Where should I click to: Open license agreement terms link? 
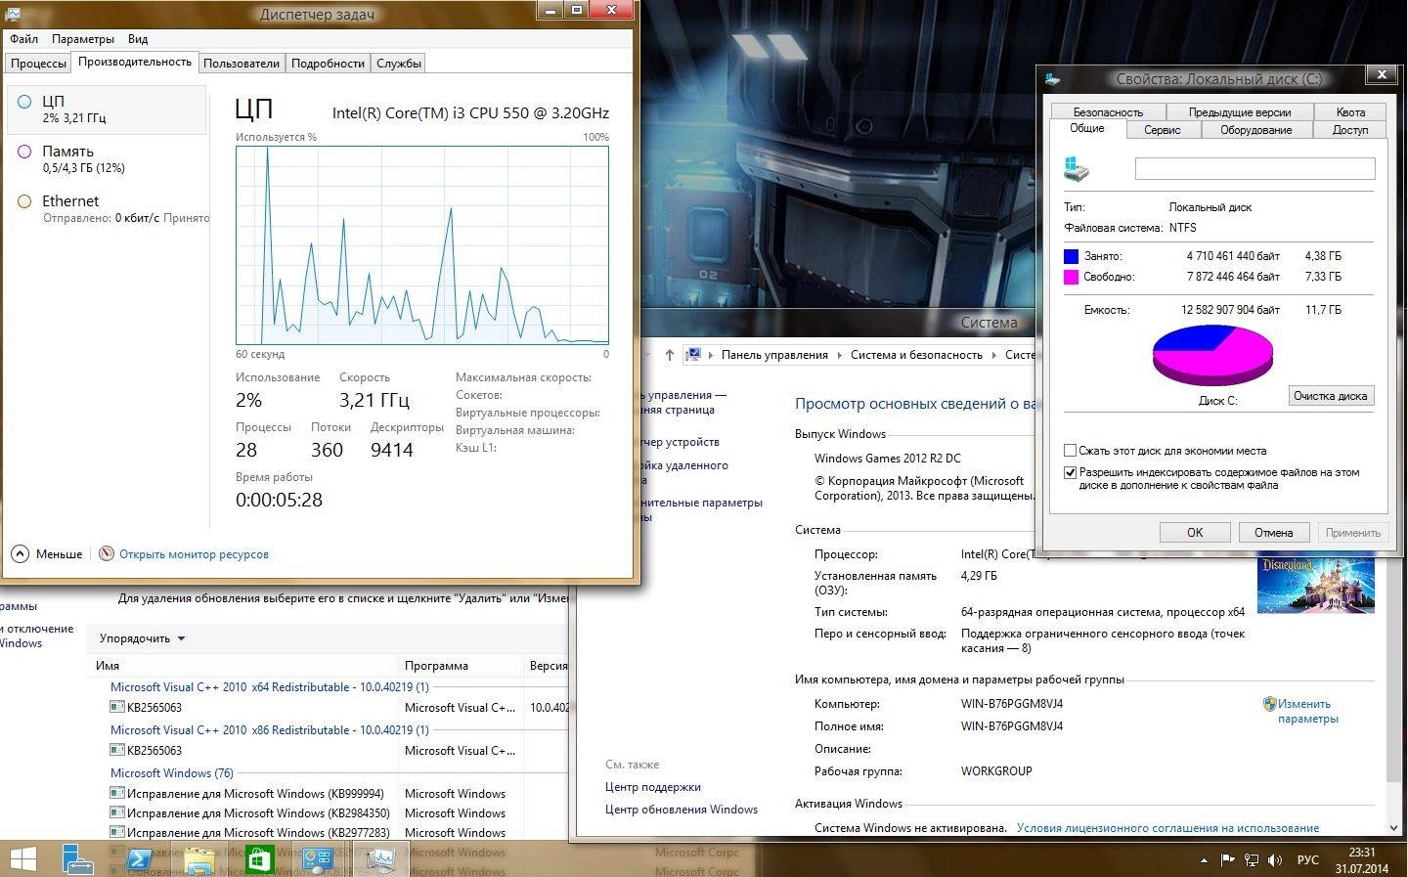1167,828
